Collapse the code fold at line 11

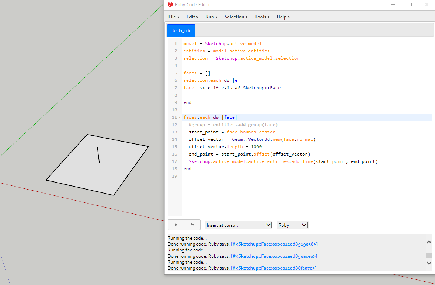pos(180,117)
